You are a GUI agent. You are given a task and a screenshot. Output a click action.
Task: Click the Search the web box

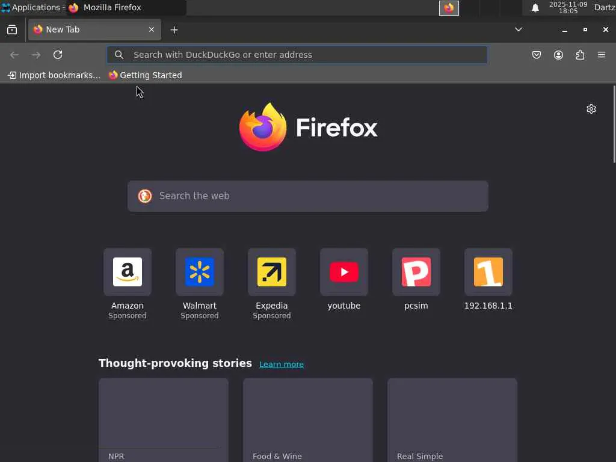tap(308, 196)
